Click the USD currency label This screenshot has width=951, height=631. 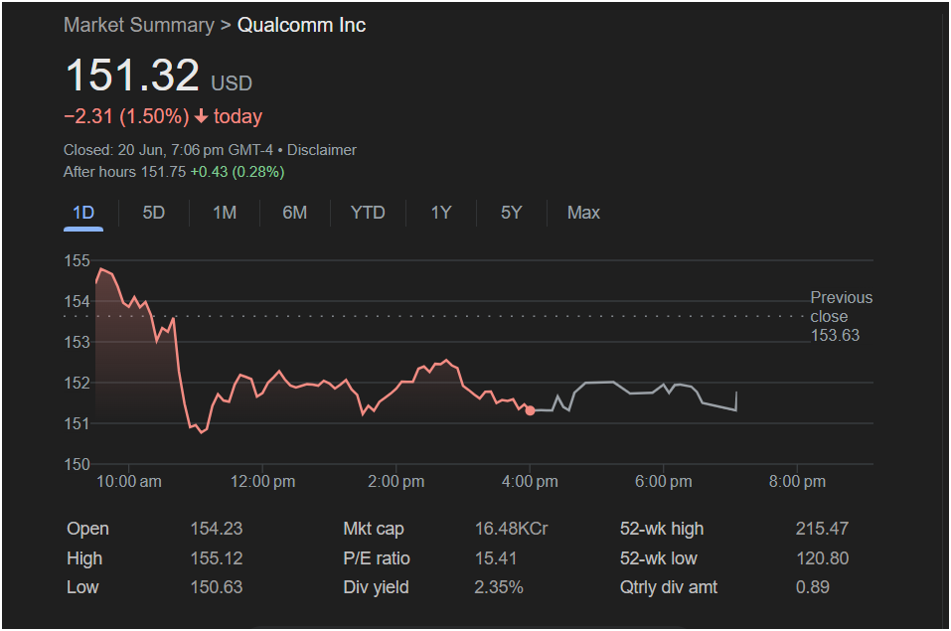click(x=232, y=83)
